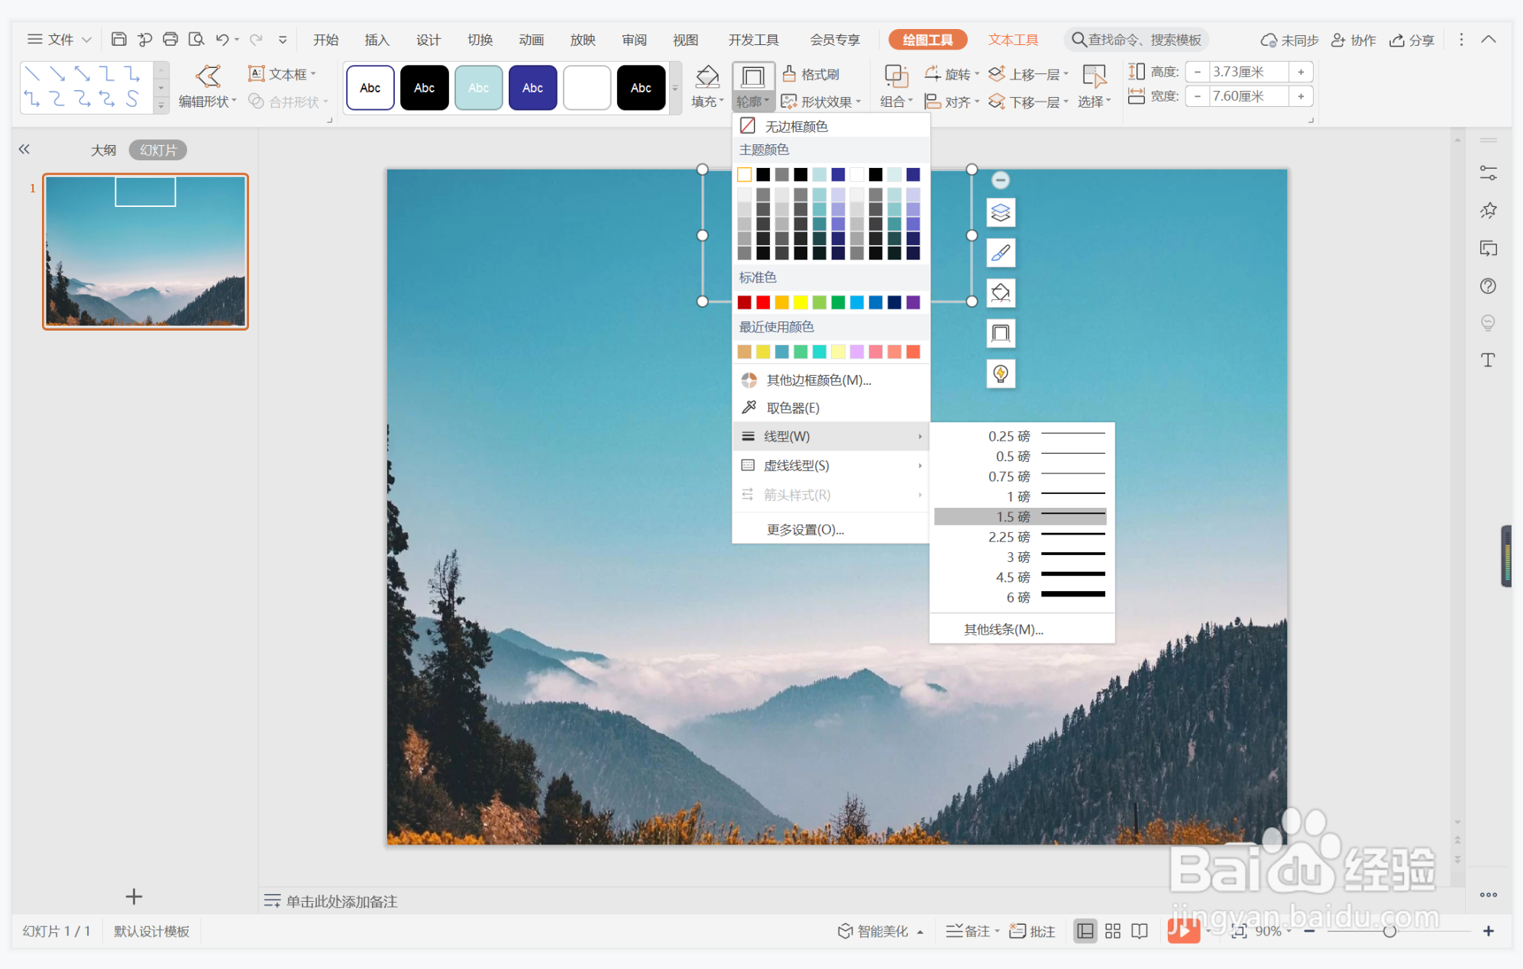Start slideshow with orange play button

pyautogui.click(x=1182, y=931)
